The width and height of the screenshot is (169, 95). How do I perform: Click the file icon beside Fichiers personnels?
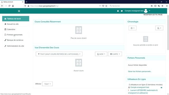point(5,35)
